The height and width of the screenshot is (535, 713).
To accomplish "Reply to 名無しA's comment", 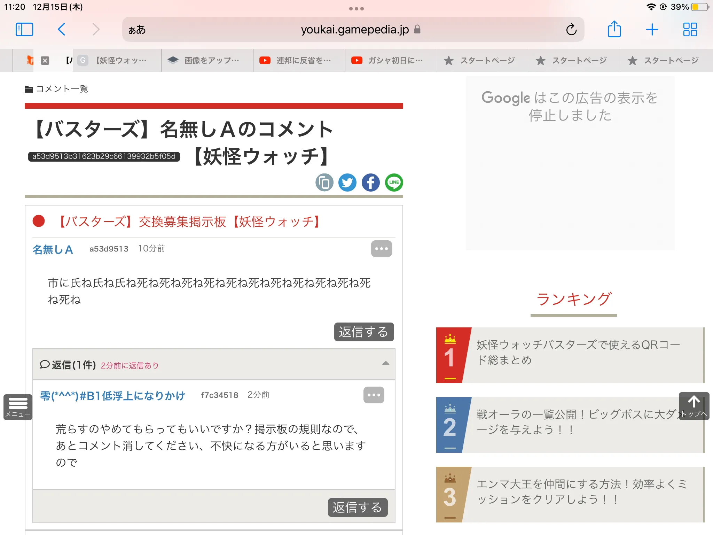I will (x=364, y=332).
